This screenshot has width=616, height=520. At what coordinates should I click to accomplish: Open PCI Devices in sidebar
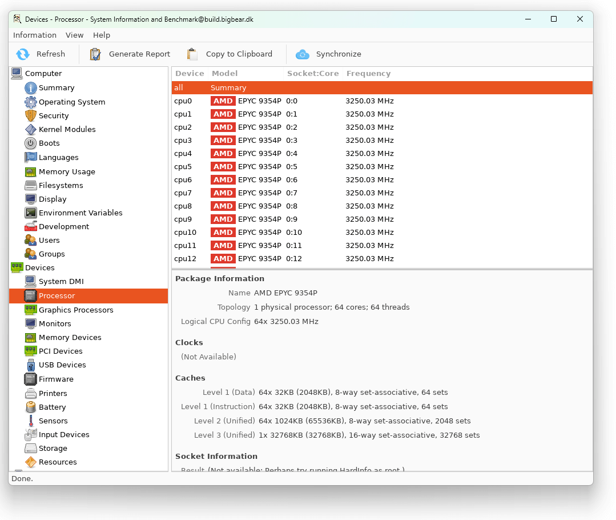click(x=61, y=351)
